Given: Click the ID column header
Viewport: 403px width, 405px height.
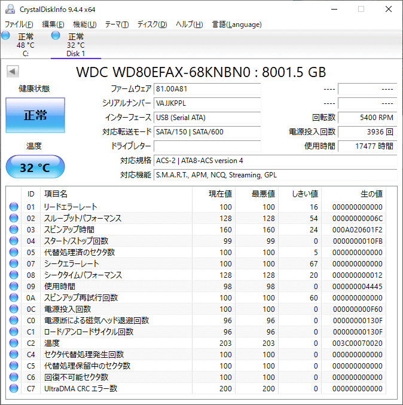Looking at the screenshot, I should pyautogui.click(x=30, y=194).
